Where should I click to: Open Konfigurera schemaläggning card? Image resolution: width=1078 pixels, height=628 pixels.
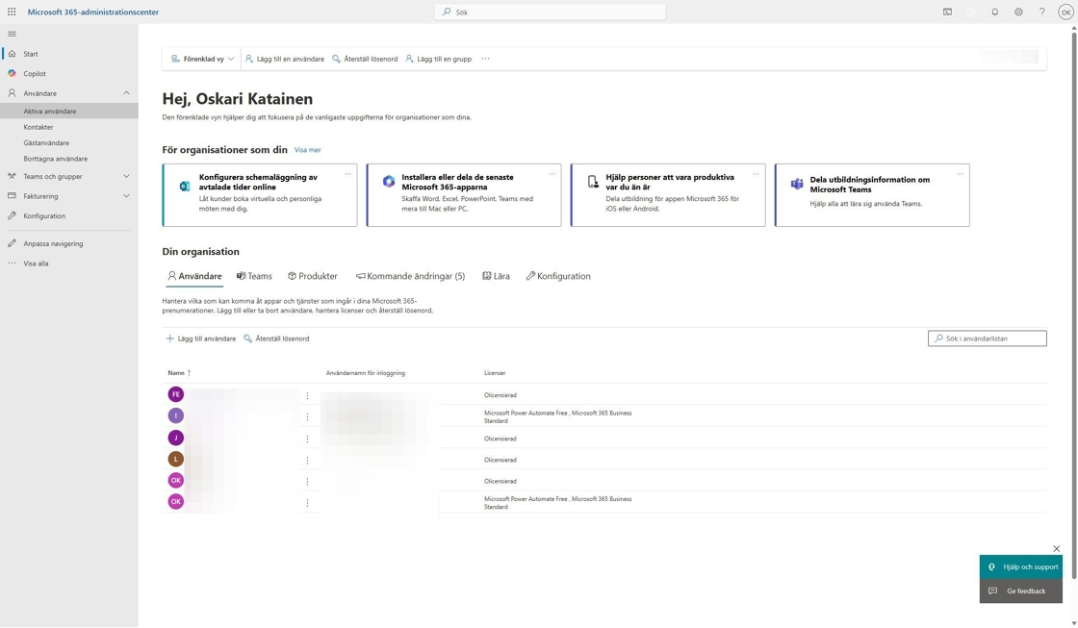pyautogui.click(x=260, y=195)
